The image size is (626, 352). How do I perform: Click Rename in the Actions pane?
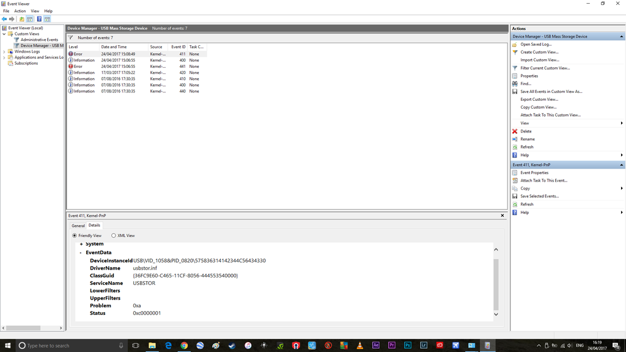pos(528,139)
